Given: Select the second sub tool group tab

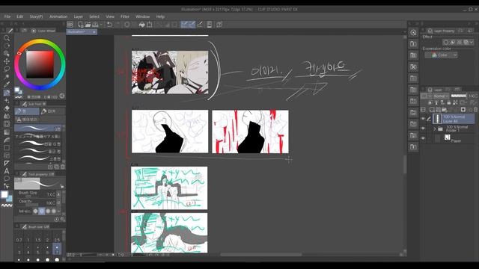Looking at the screenshot, I should 52,111.
